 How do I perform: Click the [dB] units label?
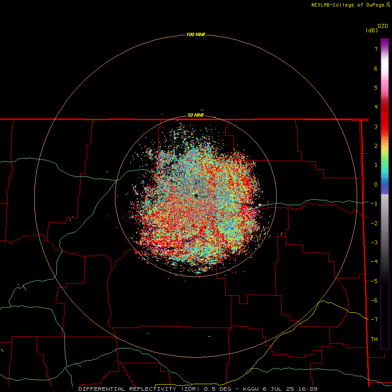coord(372,30)
